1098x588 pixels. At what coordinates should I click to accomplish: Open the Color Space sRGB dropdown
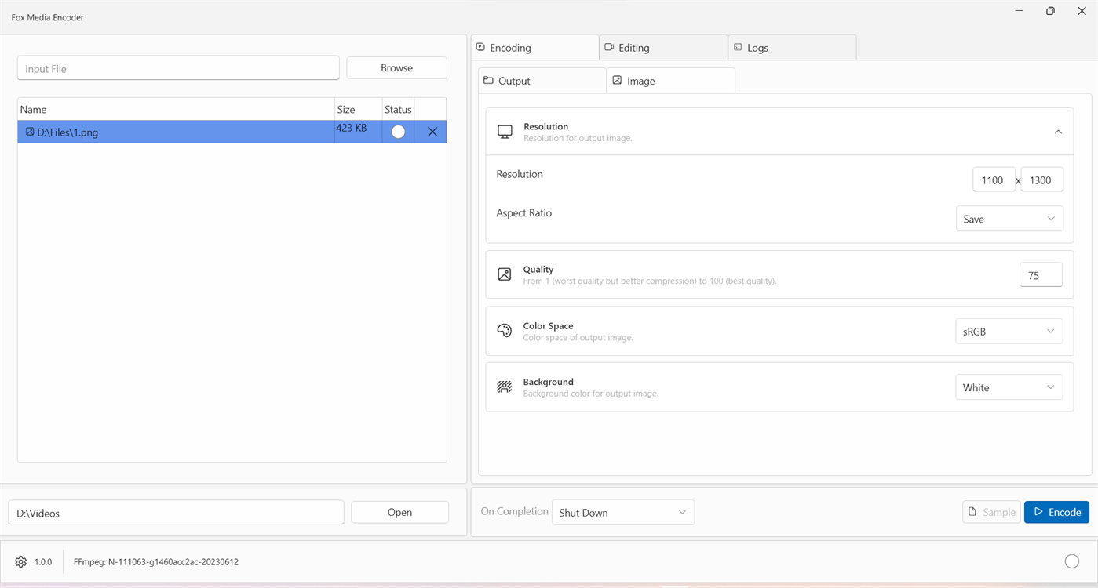pyautogui.click(x=1009, y=331)
